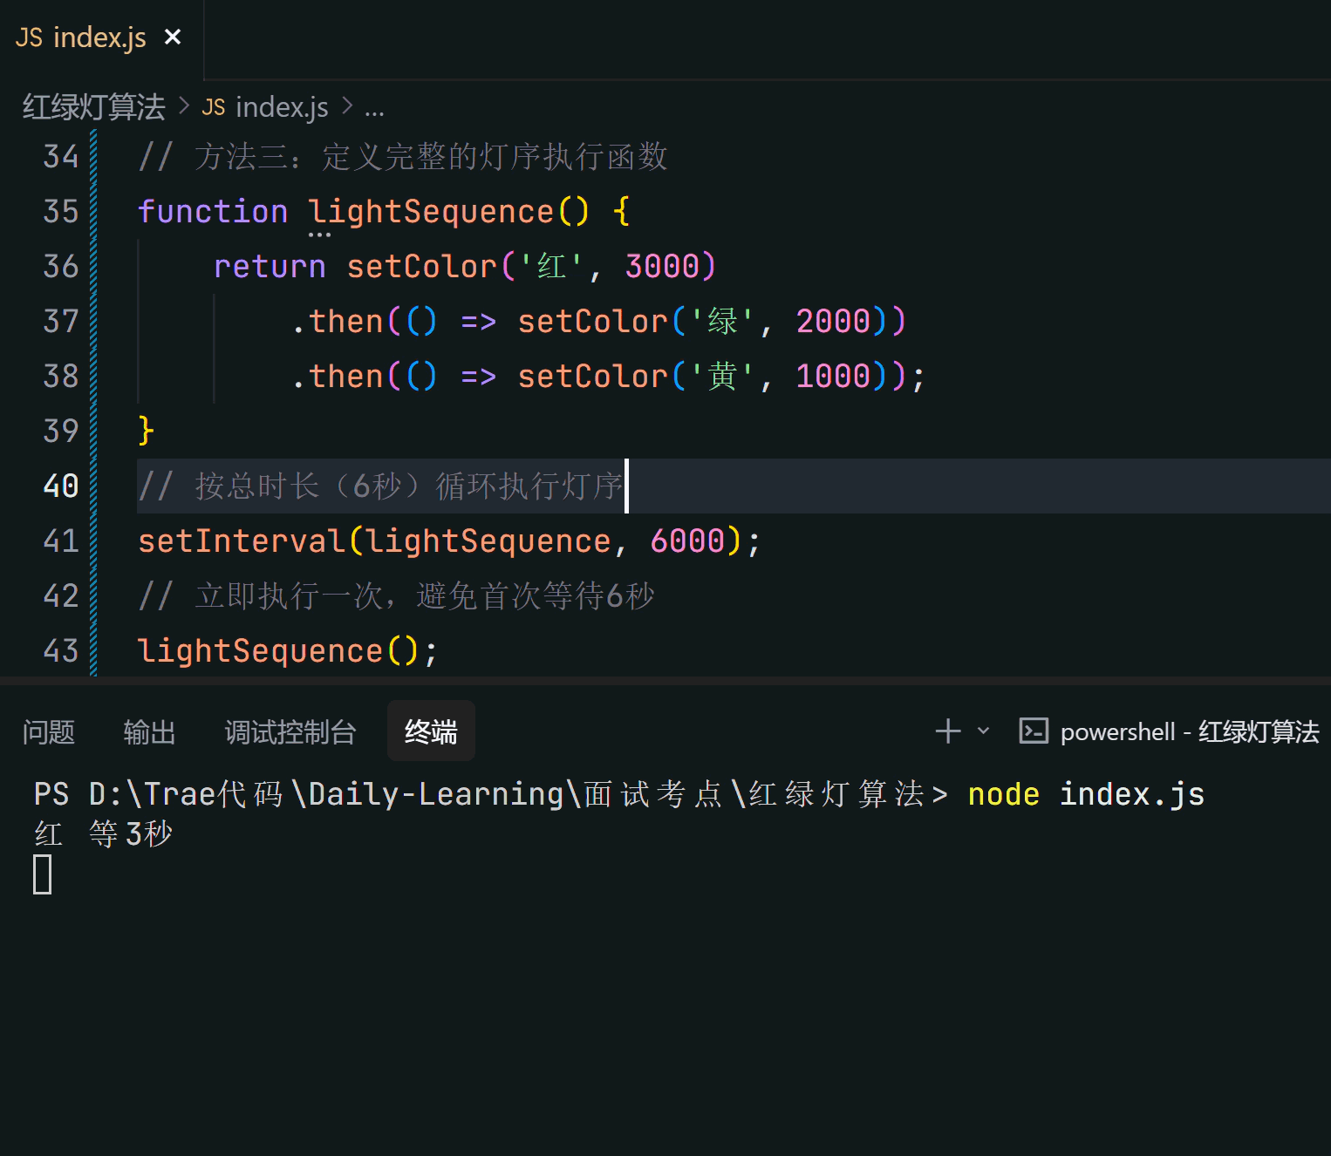Click the '红' string on line 36

(551, 267)
